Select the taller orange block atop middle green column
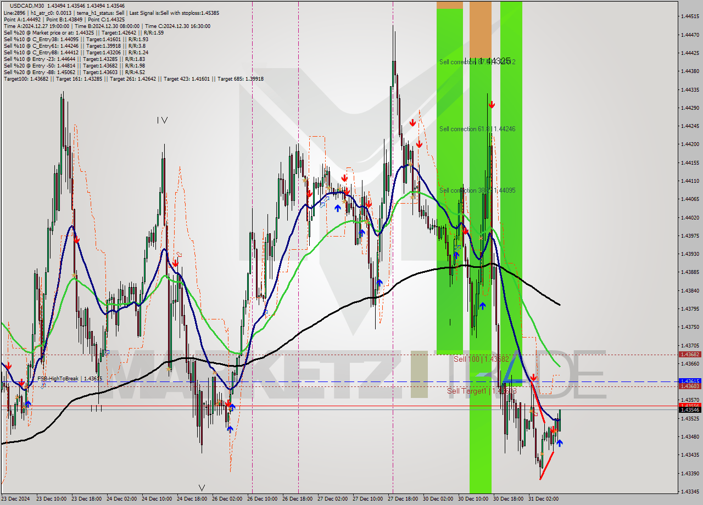The image size is (703, 505). point(481,31)
